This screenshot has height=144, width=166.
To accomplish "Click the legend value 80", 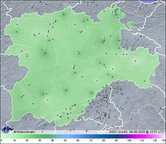I will pyautogui.click(x=103, y=140).
